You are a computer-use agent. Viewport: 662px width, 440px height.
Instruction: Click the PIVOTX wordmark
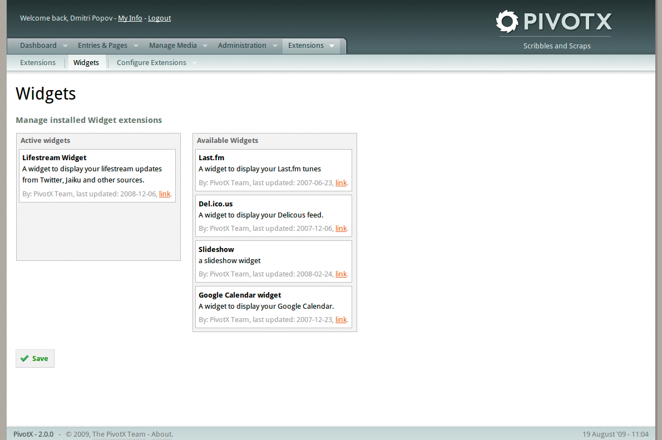pyautogui.click(x=568, y=22)
